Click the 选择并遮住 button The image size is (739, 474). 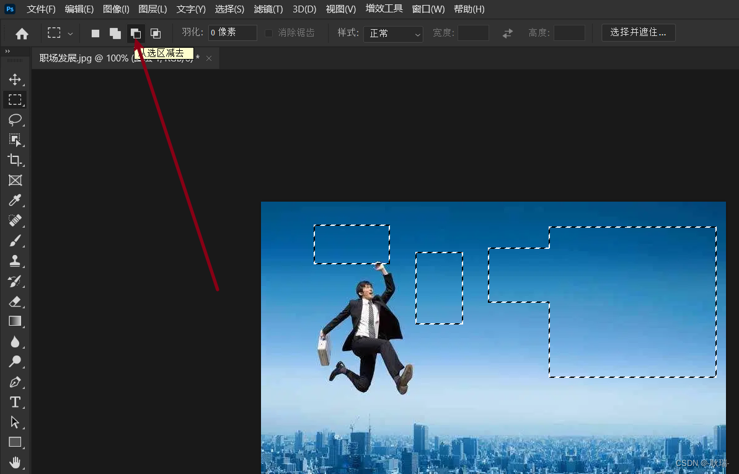pyautogui.click(x=638, y=32)
